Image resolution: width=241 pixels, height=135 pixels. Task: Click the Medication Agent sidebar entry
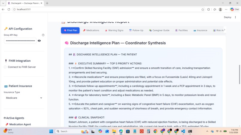point(18,124)
